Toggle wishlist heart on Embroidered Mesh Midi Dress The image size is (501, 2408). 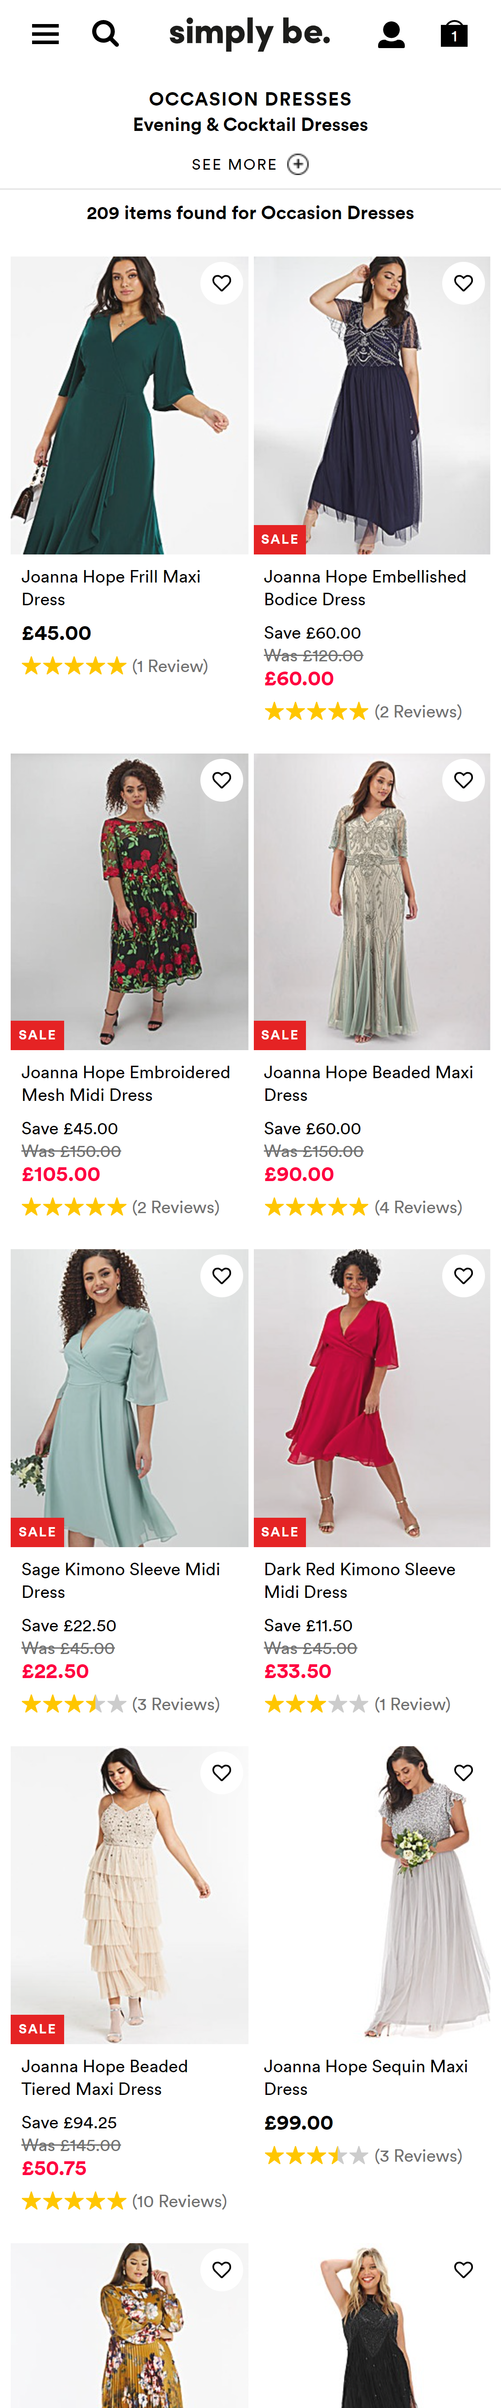[x=221, y=780]
